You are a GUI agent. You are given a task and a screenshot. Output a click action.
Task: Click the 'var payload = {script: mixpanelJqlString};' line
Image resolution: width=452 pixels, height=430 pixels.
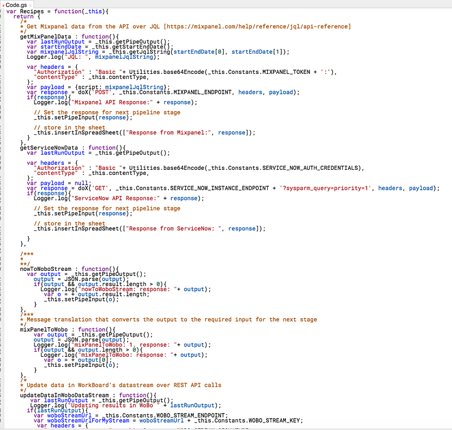[x=98, y=87]
